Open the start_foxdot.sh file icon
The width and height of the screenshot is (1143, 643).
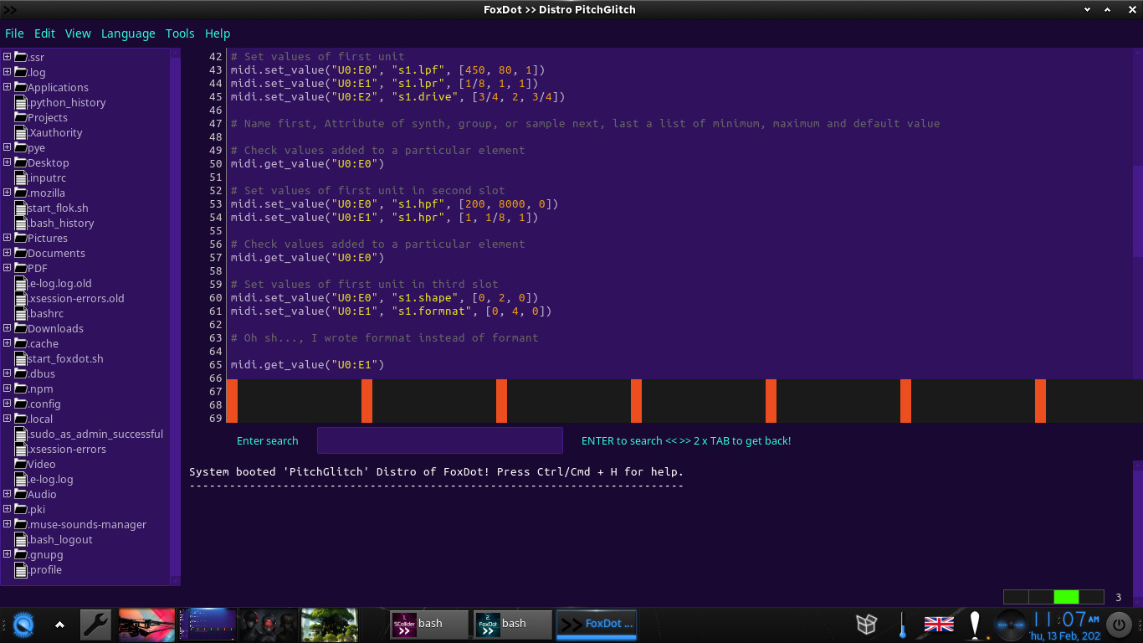pyautogui.click(x=21, y=358)
